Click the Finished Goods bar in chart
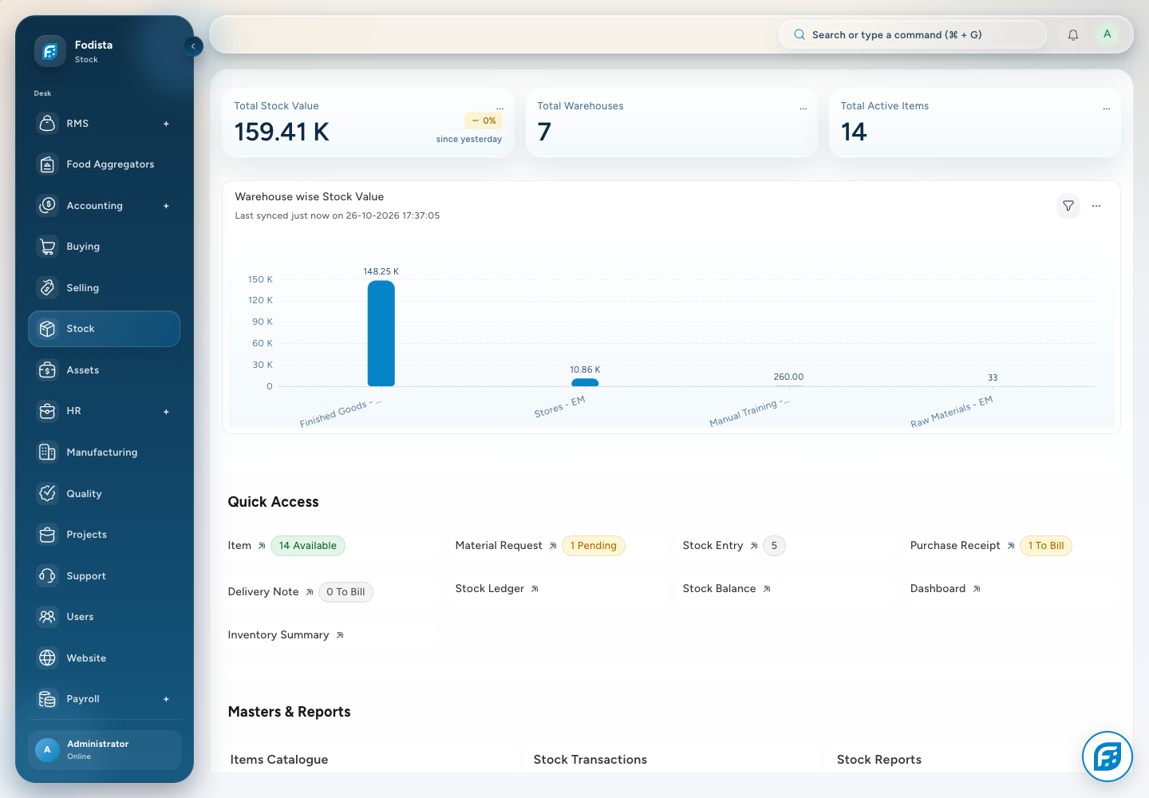Screen dimensions: 1149x798 click(381, 334)
